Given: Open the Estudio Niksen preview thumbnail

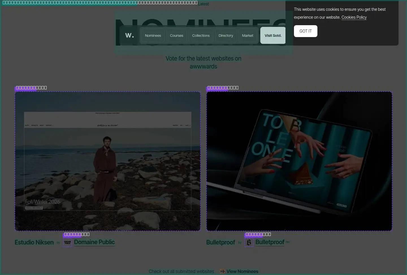Looking at the screenshot, I should 108,161.
